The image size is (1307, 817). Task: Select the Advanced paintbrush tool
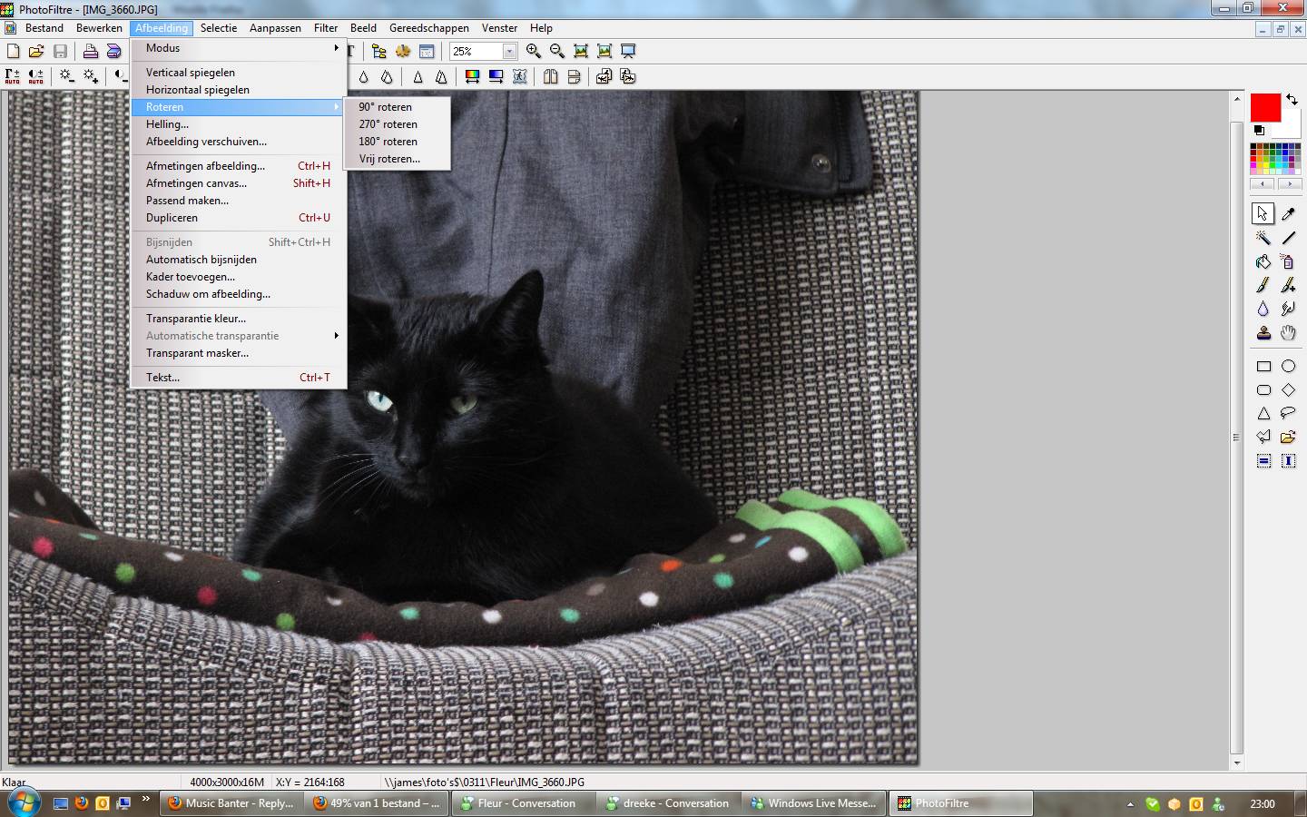(x=1288, y=285)
